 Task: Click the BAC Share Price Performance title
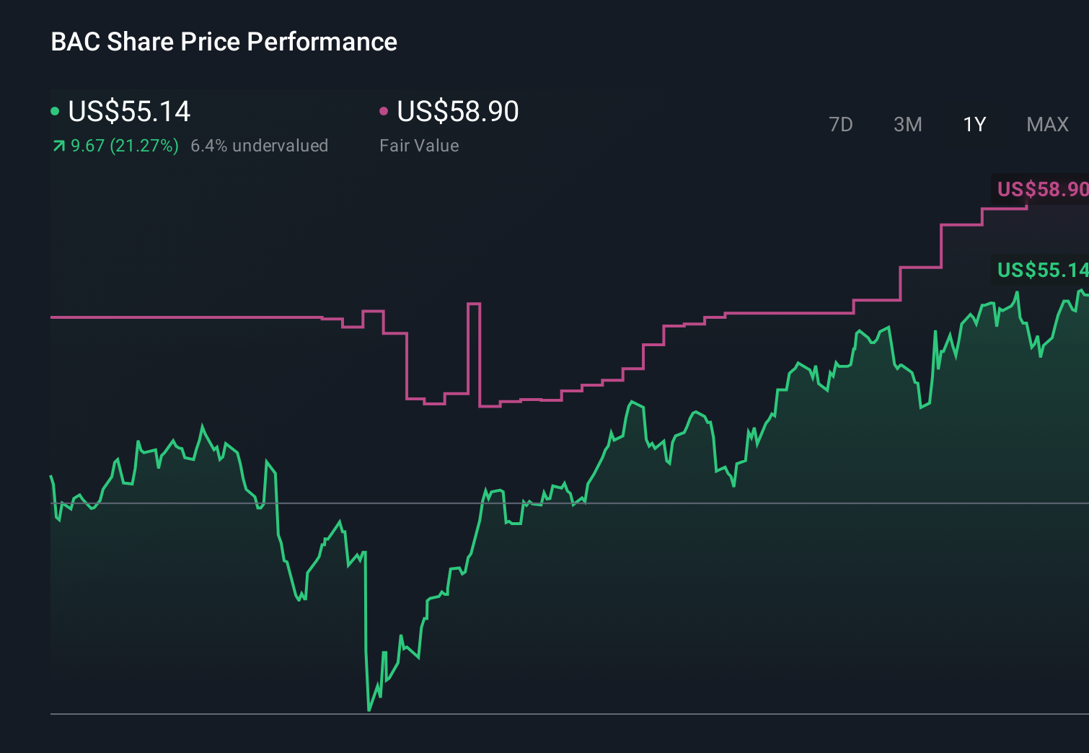click(x=224, y=42)
